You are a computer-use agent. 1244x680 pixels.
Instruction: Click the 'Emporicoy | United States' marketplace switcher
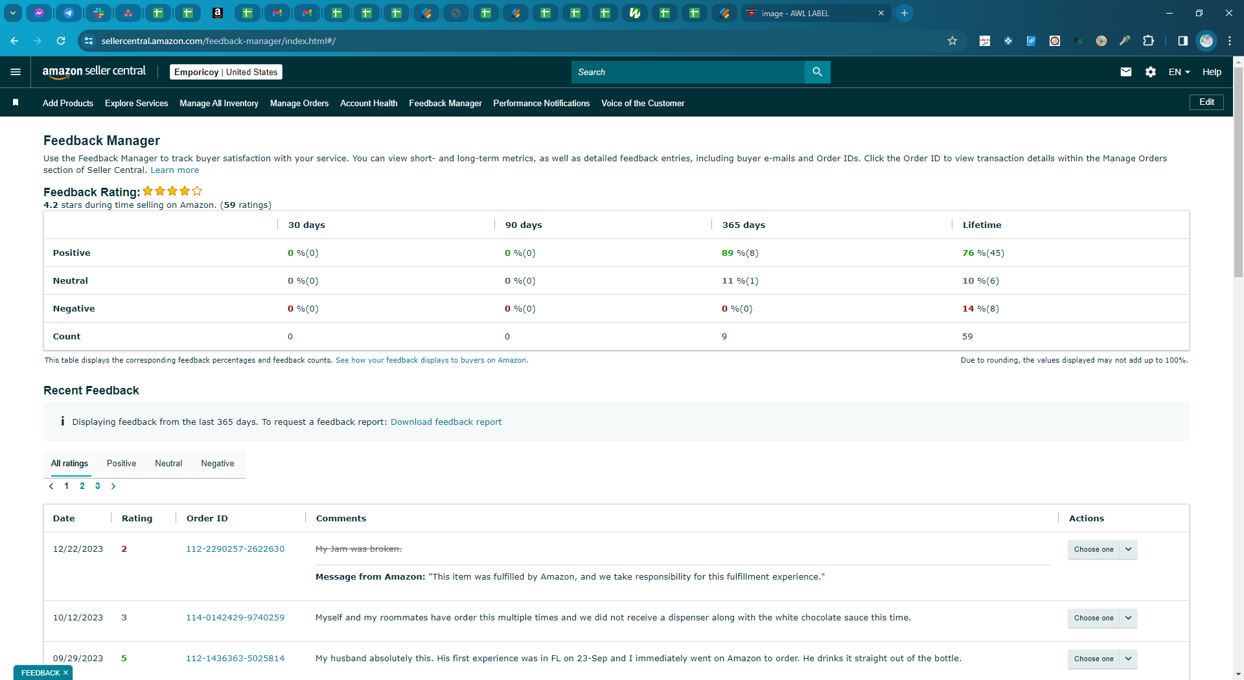point(226,72)
